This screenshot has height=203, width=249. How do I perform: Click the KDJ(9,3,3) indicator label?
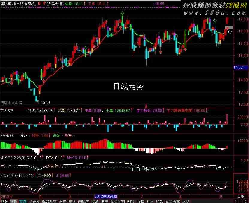(9, 176)
